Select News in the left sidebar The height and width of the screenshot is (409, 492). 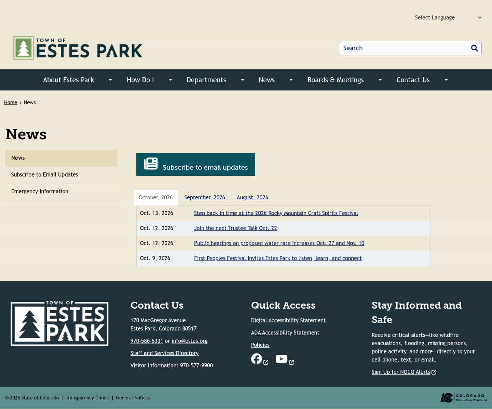[x=61, y=158]
